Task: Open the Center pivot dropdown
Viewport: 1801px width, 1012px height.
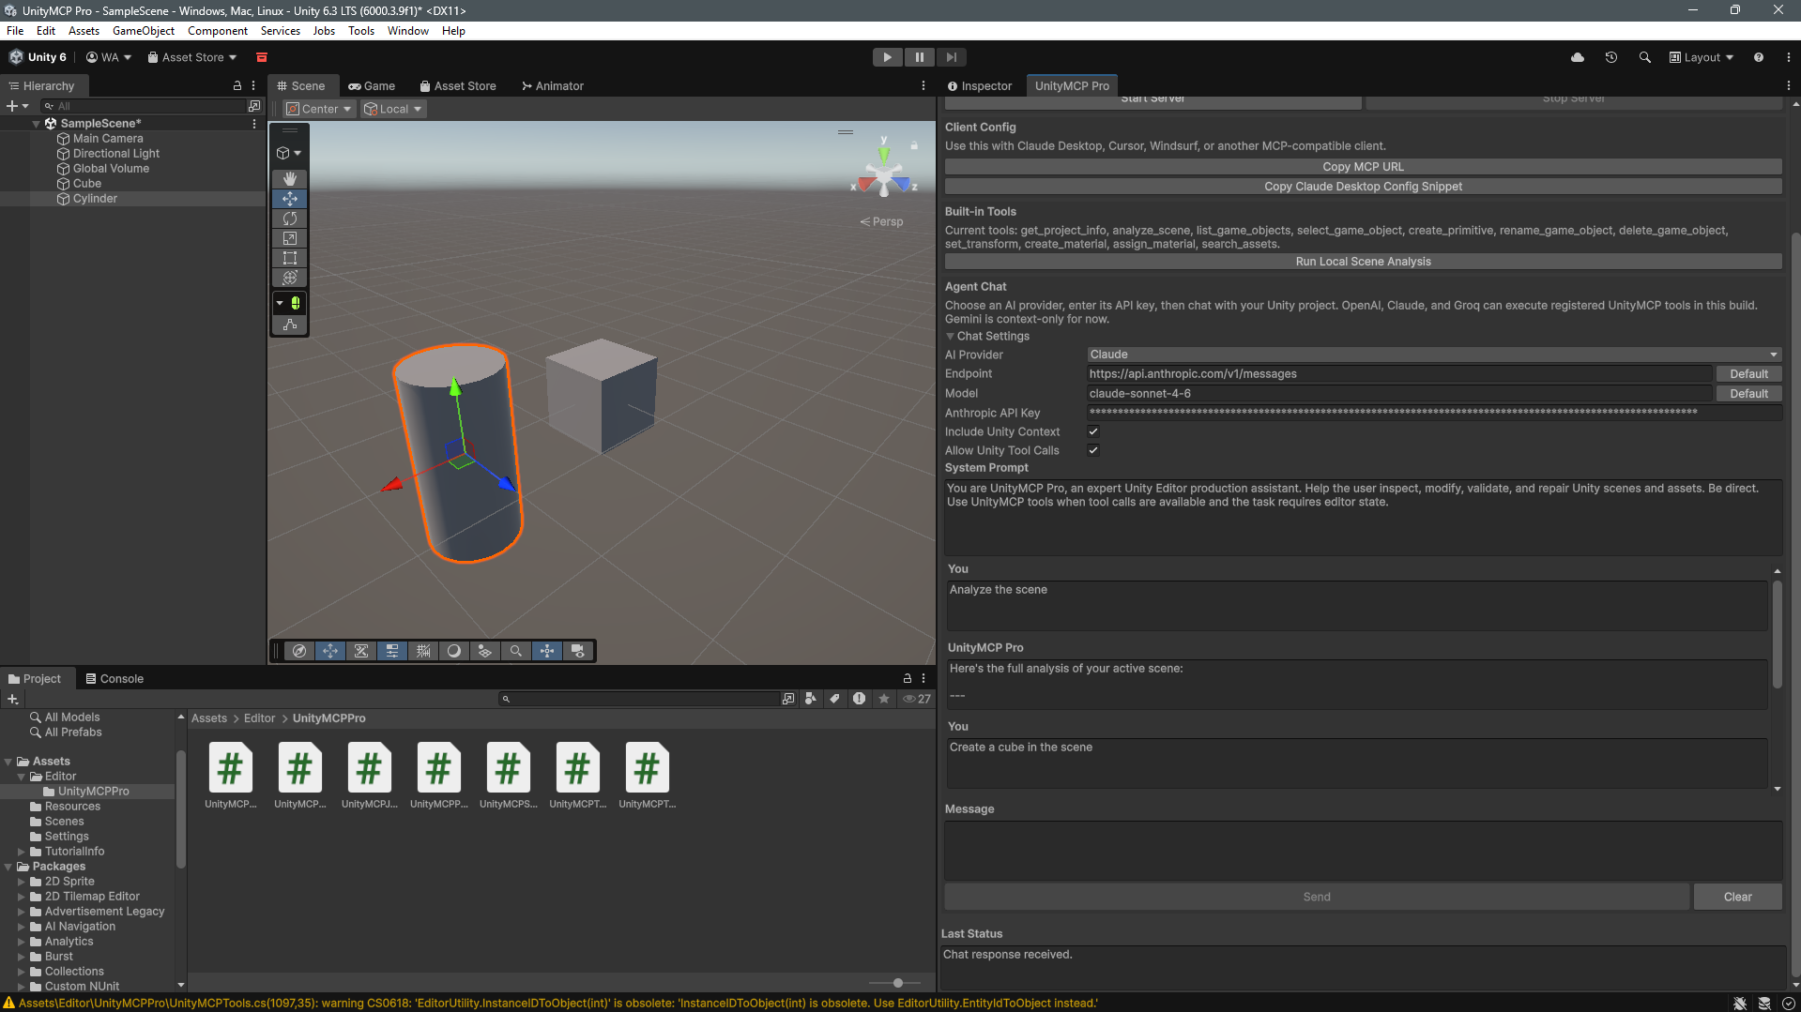Action: tap(319, 109)
